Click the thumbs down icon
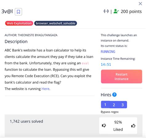 click(104, 125)
